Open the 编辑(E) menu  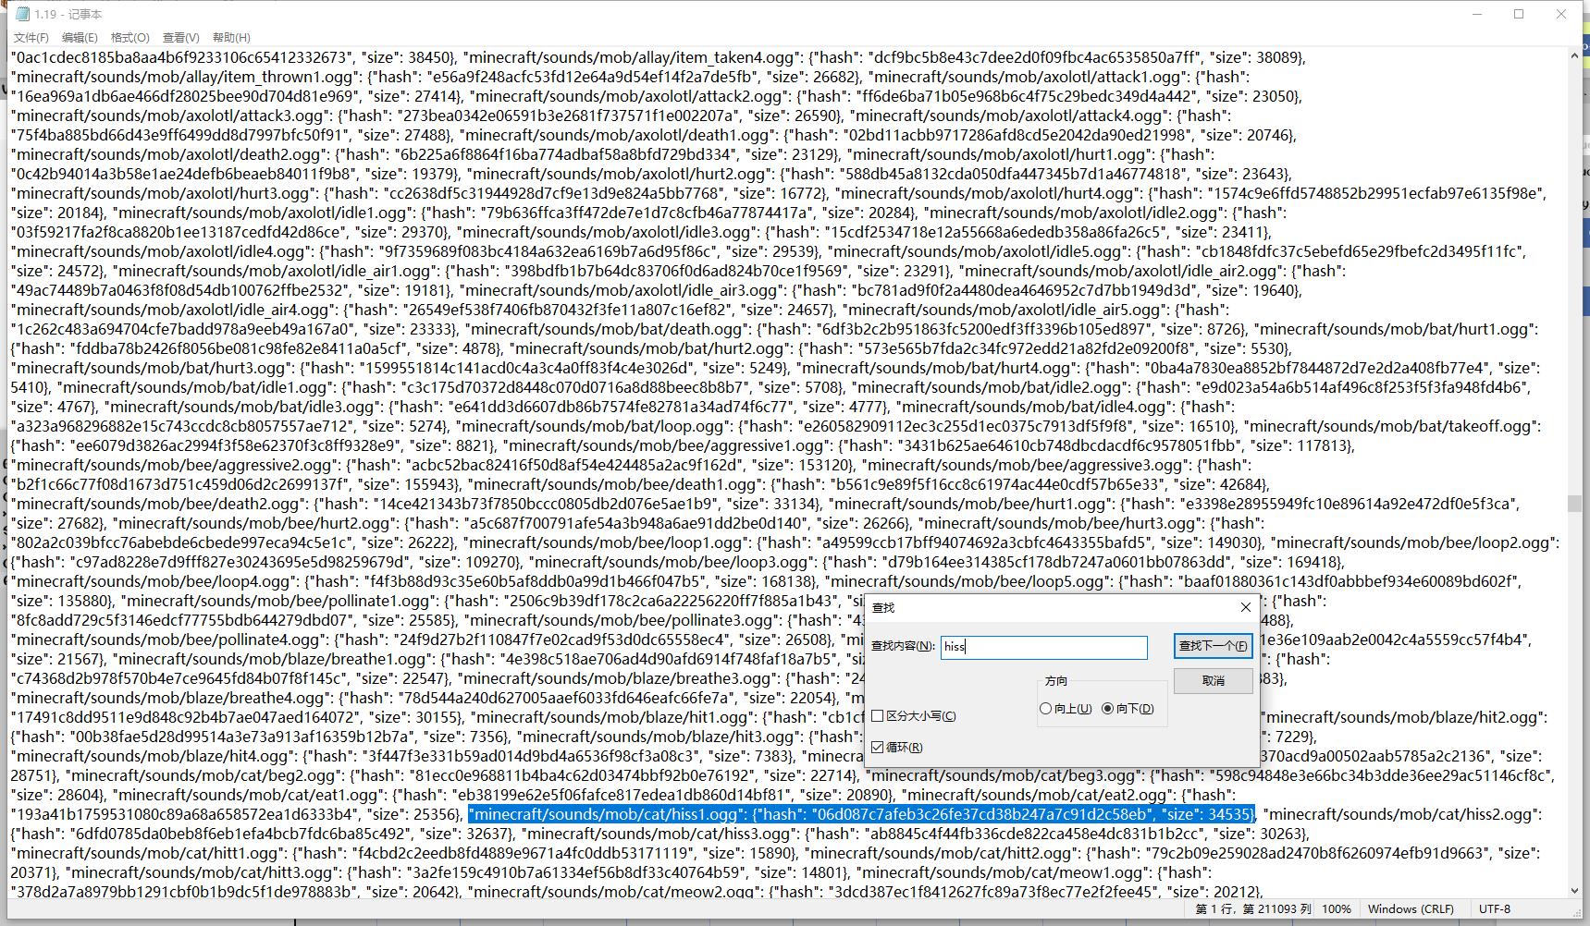tap(80, 38)
